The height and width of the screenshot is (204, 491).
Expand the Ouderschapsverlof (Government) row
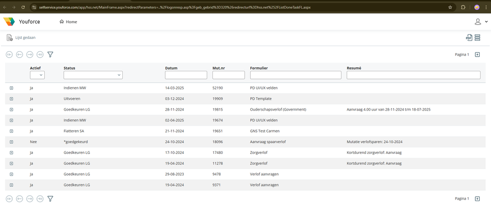(x=11, y=109)
